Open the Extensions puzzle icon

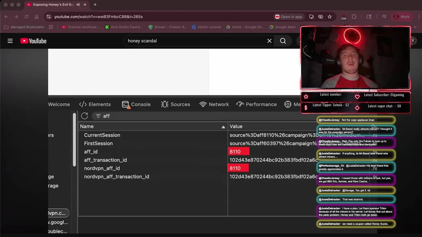point(354,16)
